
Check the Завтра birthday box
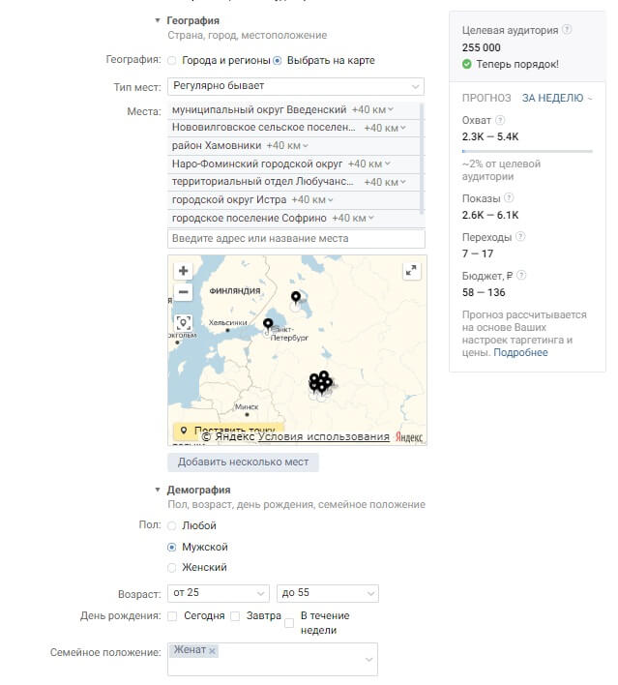pos(235,616)
